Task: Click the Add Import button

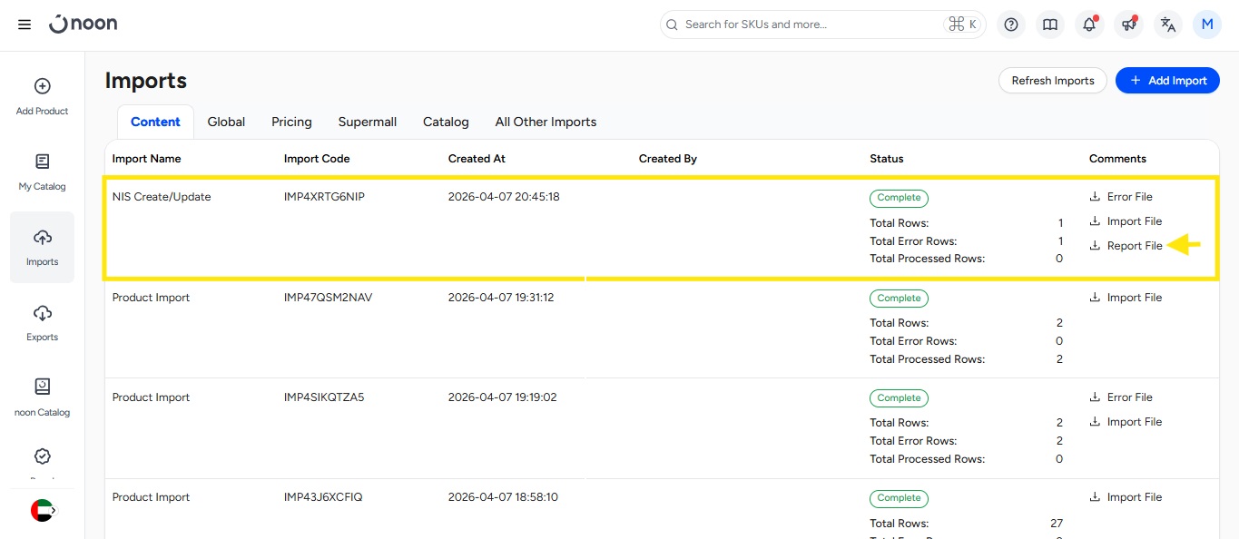Action: click(1167, 81)
